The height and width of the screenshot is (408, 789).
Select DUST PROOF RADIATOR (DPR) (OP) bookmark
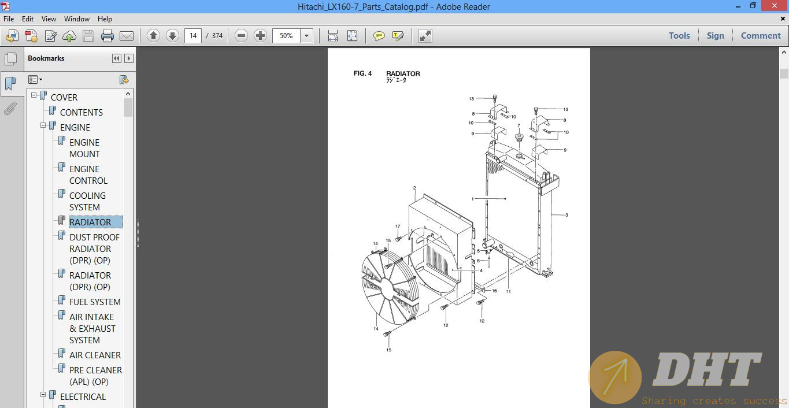[x=95, y=248]
